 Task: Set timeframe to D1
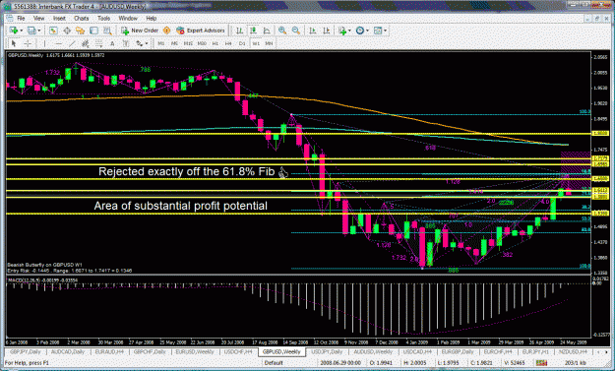[242, 43]
